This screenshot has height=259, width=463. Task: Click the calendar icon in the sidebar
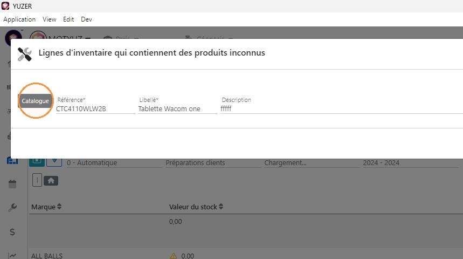(12, 184)
